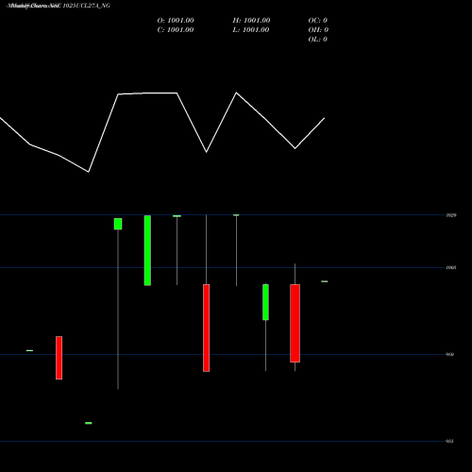Select the final green dash candle below 1005
This screenshot has height=472, width=472.
pyautogui.click(x=325, y=281)
